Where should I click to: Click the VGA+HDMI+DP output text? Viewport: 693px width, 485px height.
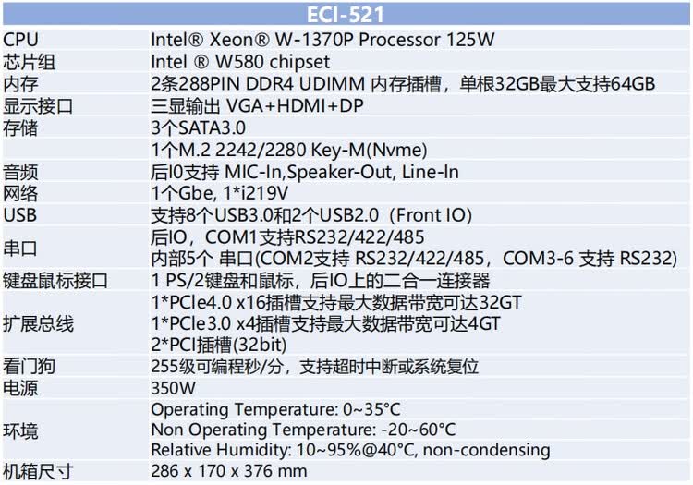(x=258, y=106)
